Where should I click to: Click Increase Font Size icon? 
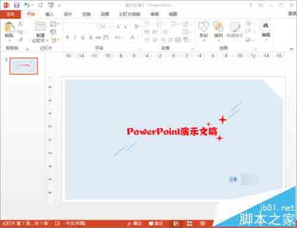pos(118,26)
